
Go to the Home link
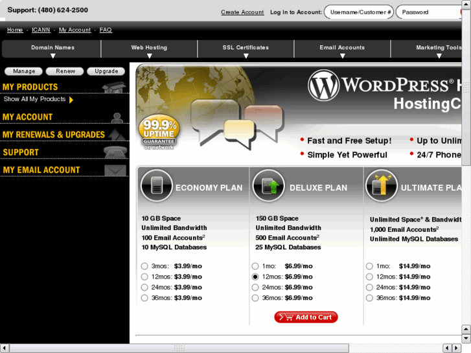(15, 30)
